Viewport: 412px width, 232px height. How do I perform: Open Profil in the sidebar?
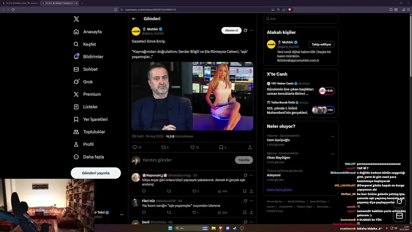click(x=83, y=144)
